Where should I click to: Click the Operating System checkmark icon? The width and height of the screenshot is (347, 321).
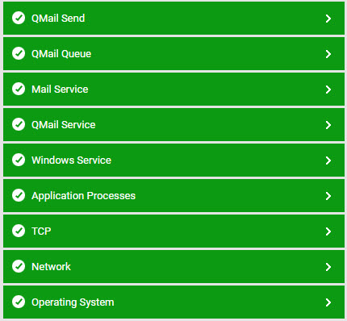click(x=19, y=302)
